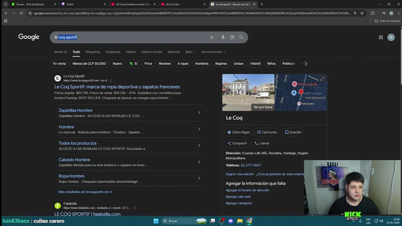Open more options for lecoqsportif.com result
Viewport: 402px width, 226px height.
(111, 81)
